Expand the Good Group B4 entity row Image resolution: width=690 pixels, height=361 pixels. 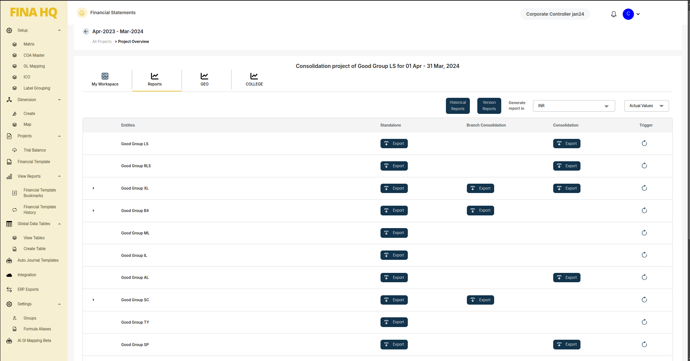click(x=93, y=211)
